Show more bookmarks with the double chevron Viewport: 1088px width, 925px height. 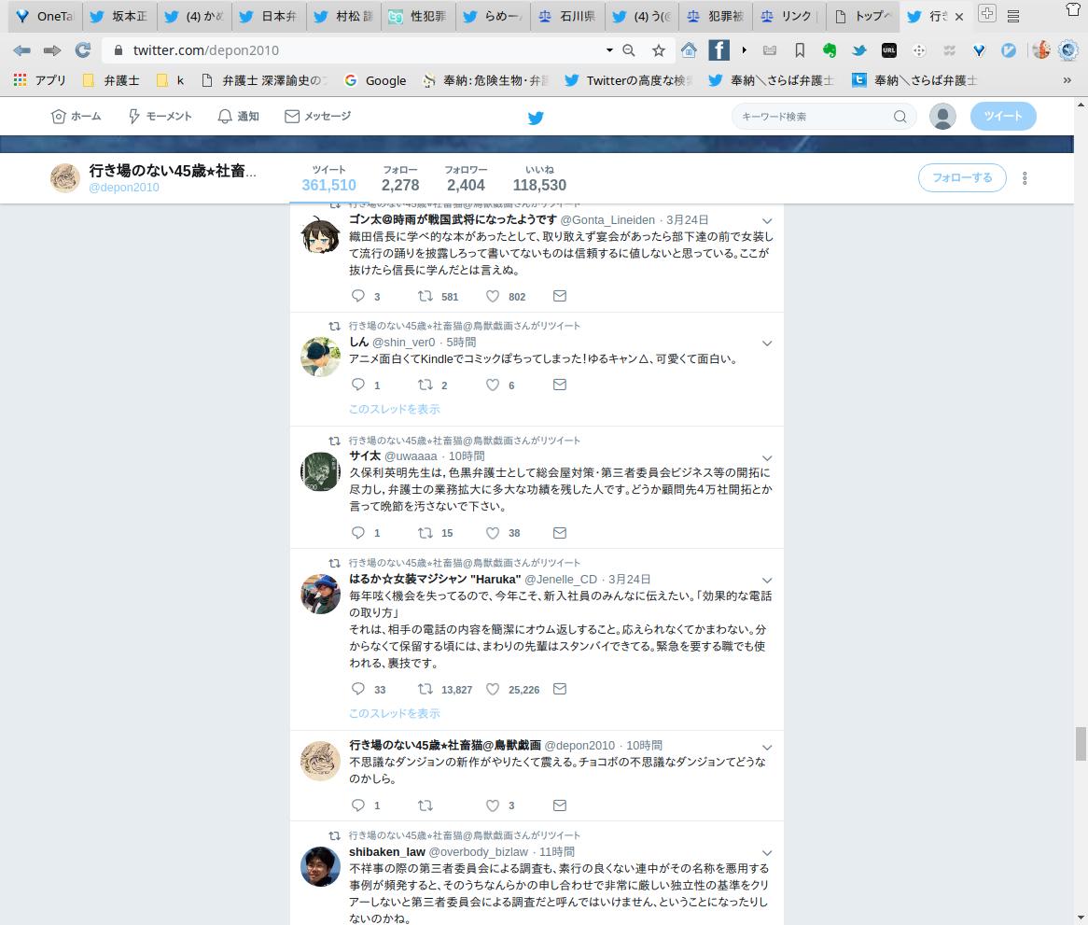[x=1067, y=80]
